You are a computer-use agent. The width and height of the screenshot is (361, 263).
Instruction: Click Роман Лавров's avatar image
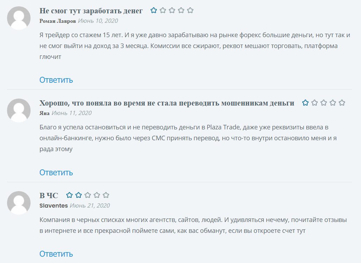pos(19,18)
